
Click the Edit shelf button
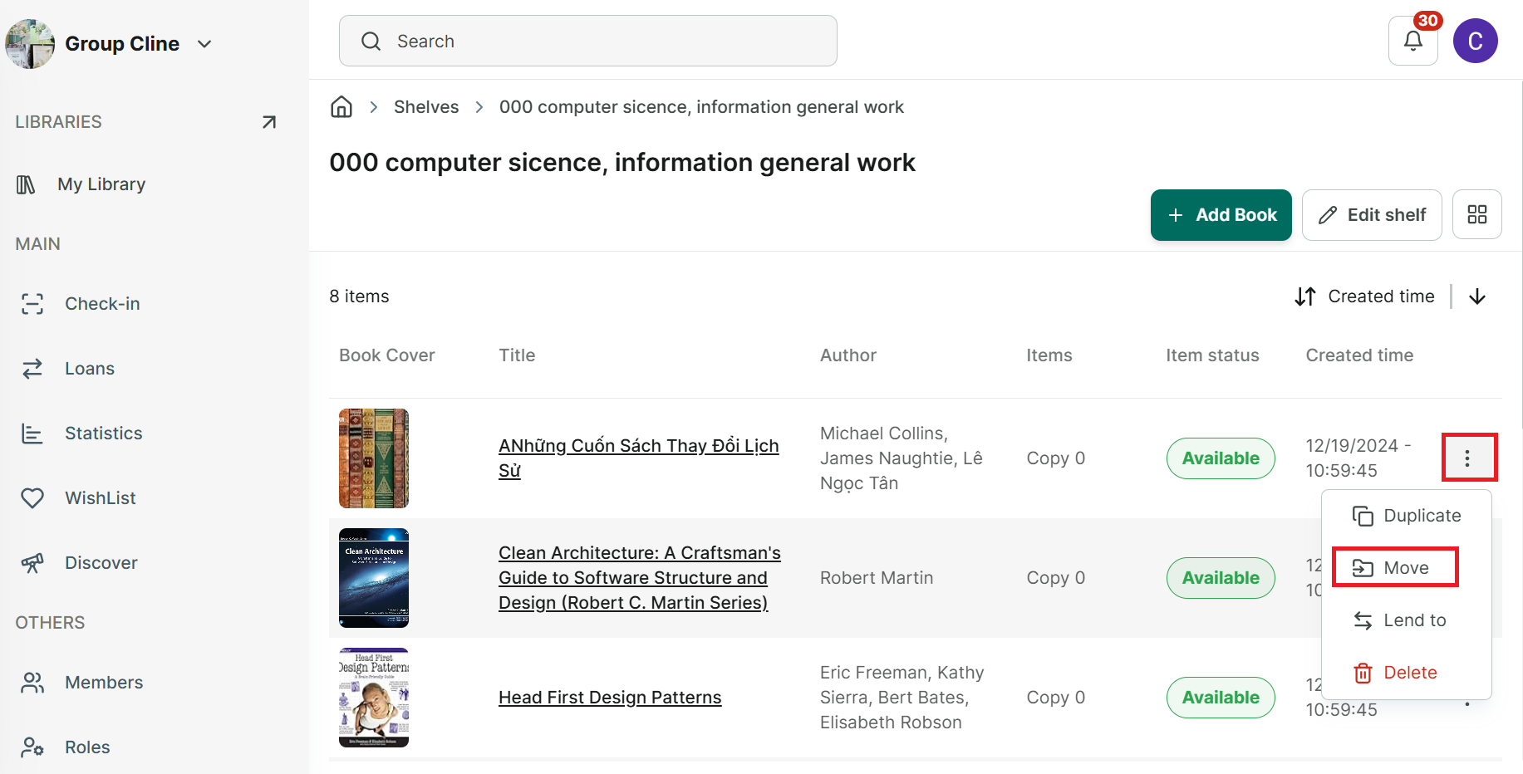click(1371, 215)
